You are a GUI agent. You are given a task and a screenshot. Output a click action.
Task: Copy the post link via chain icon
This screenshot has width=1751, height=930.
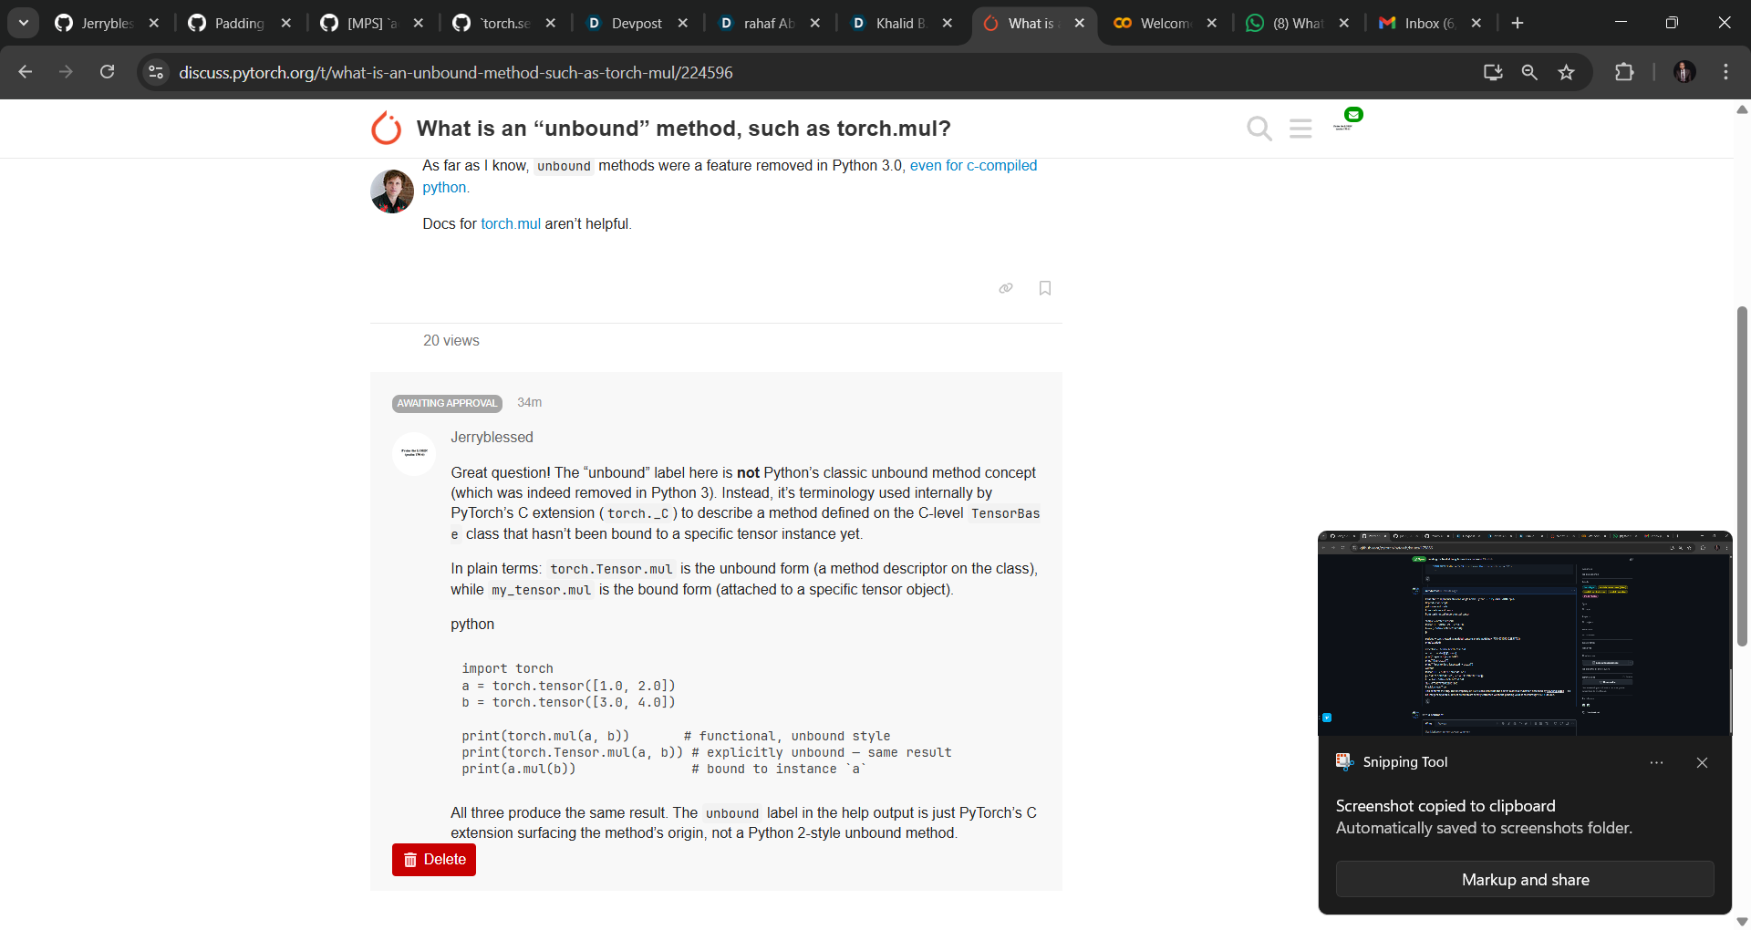pyautogui.click(x=1006, y=288)
